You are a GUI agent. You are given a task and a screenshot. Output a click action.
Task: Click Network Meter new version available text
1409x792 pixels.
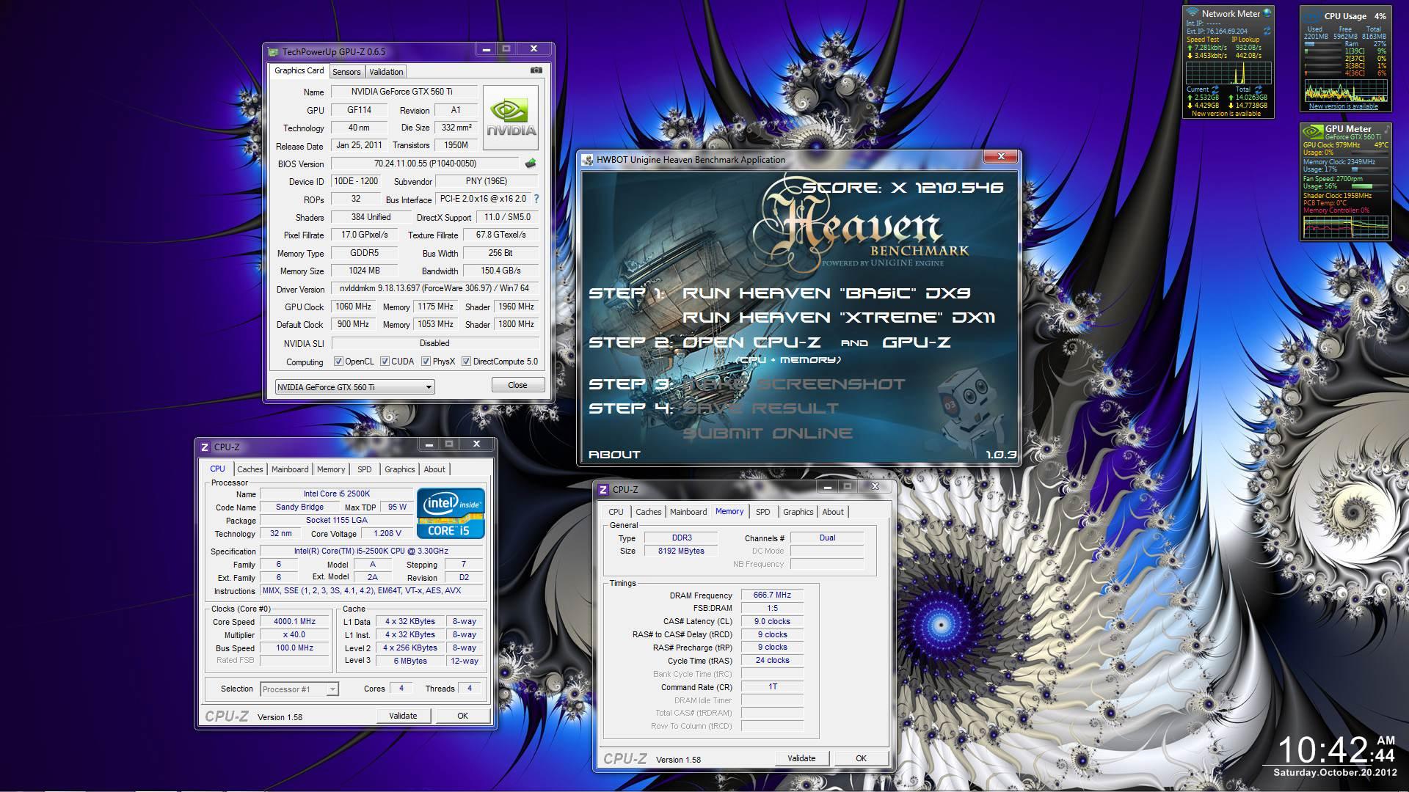coord(1226,114)
